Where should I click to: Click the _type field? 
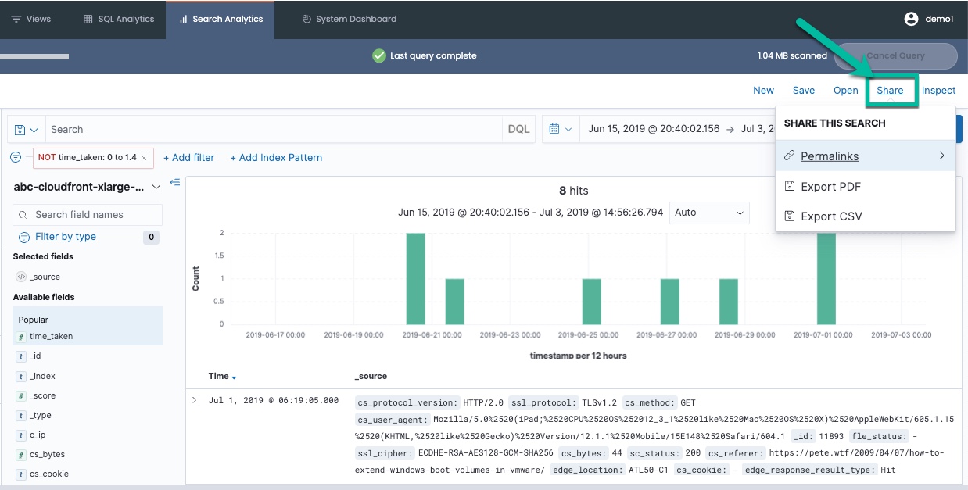click(40, 415)
